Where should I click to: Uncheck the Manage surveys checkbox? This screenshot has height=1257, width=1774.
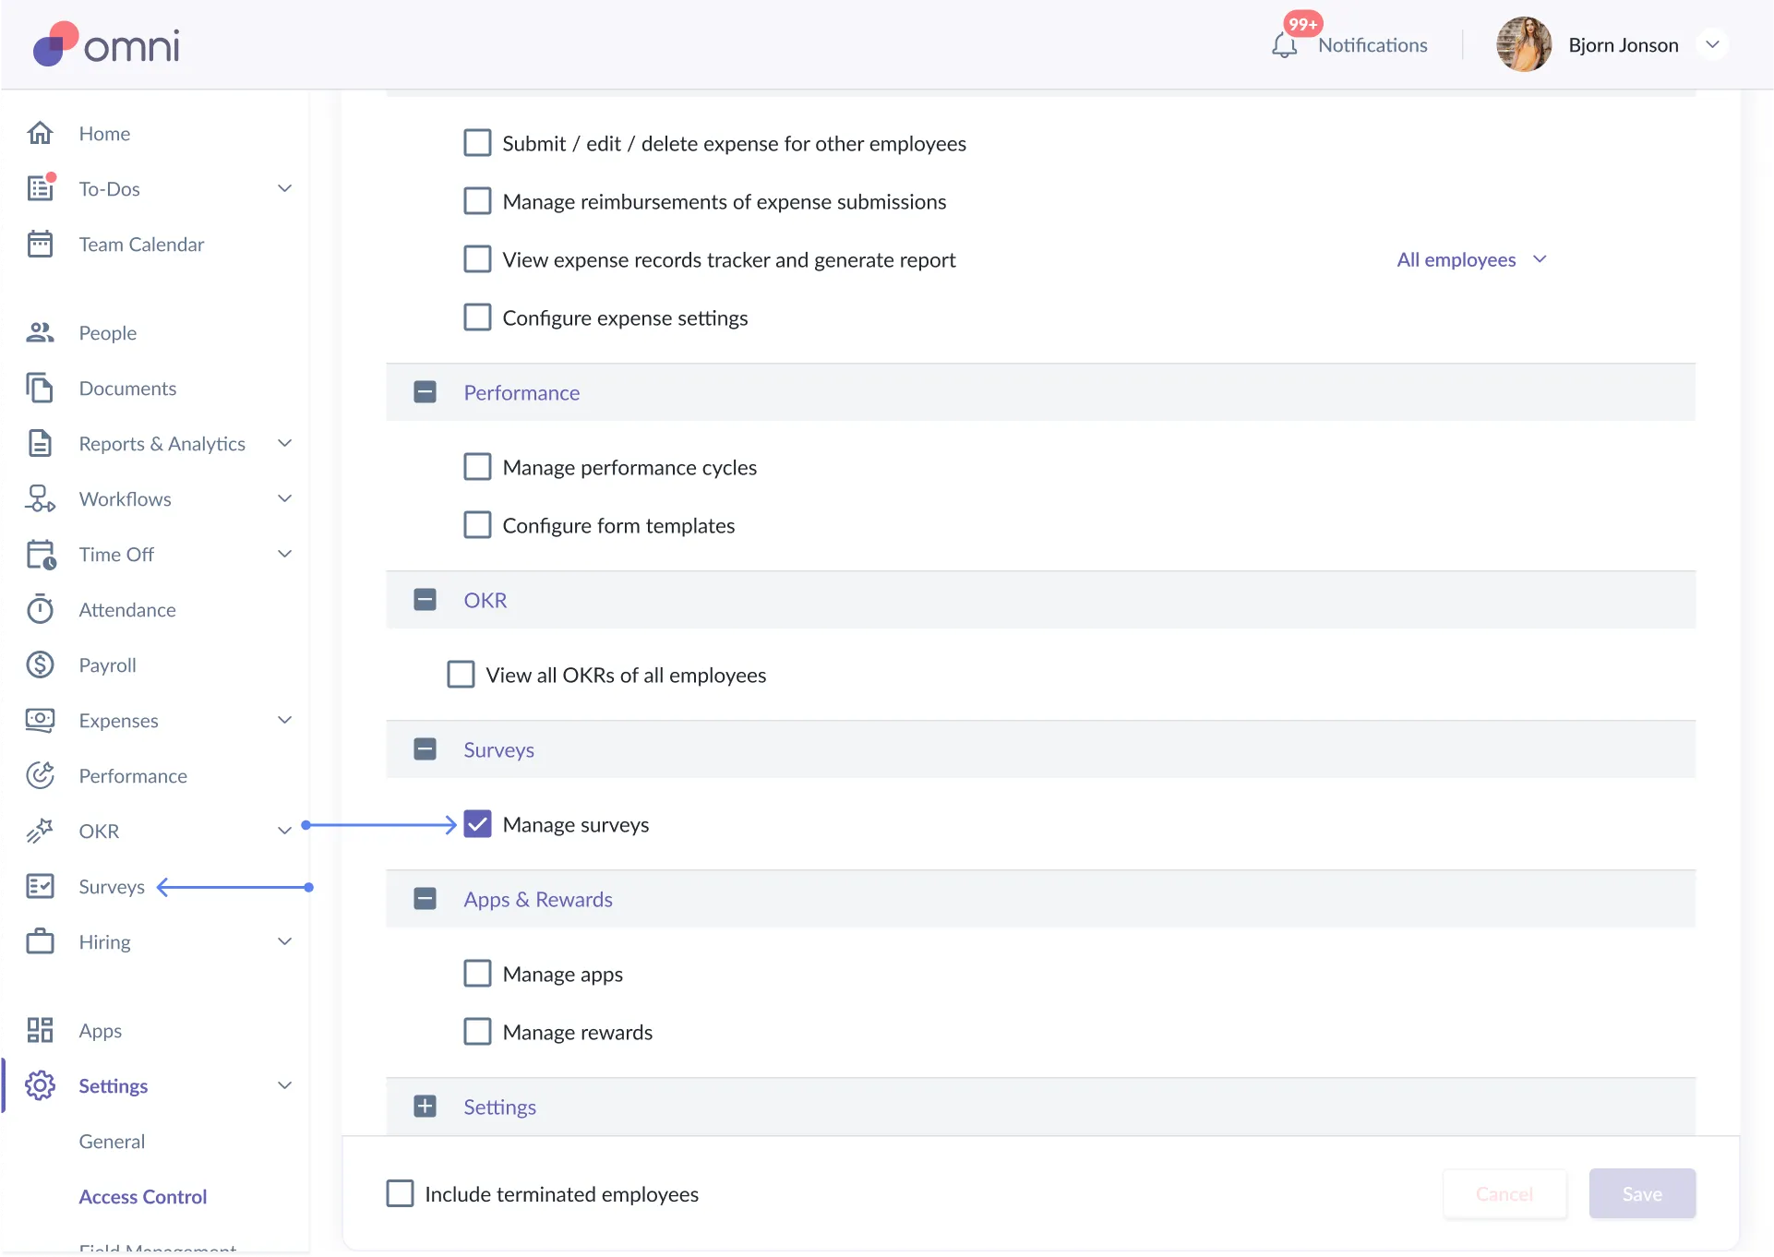point(477,824)
